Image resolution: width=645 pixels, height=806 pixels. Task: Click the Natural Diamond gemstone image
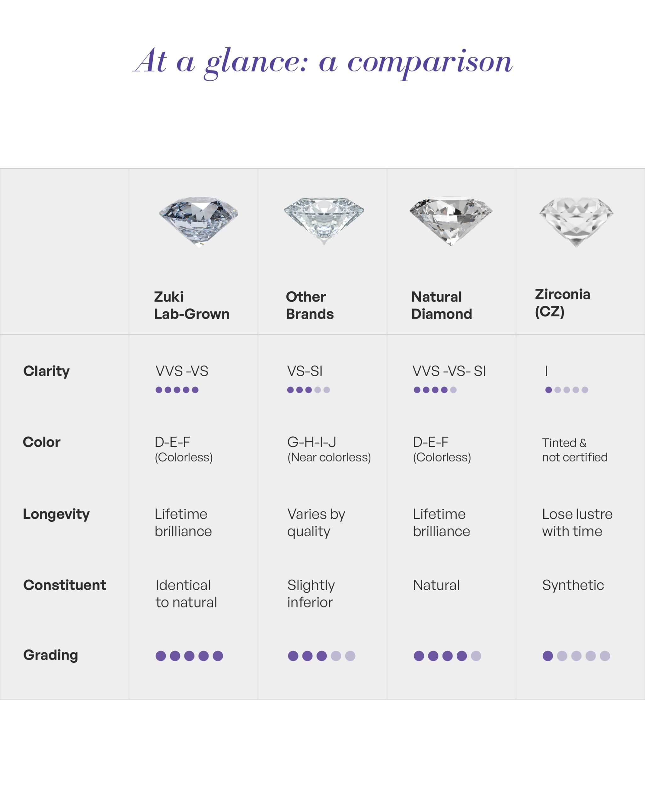[451, 221]
